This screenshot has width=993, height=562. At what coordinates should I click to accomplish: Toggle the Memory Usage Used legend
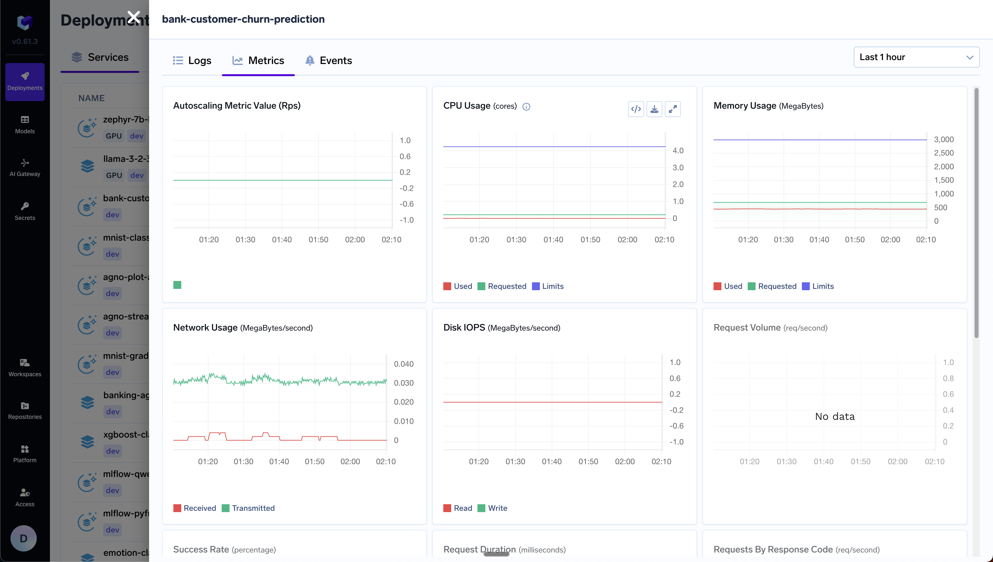point(728,286)
